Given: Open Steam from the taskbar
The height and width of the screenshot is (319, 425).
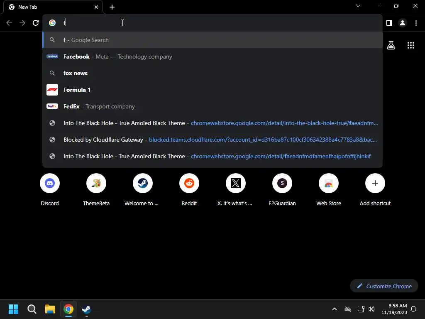Looking at the screenshot, I should [87, 309].
